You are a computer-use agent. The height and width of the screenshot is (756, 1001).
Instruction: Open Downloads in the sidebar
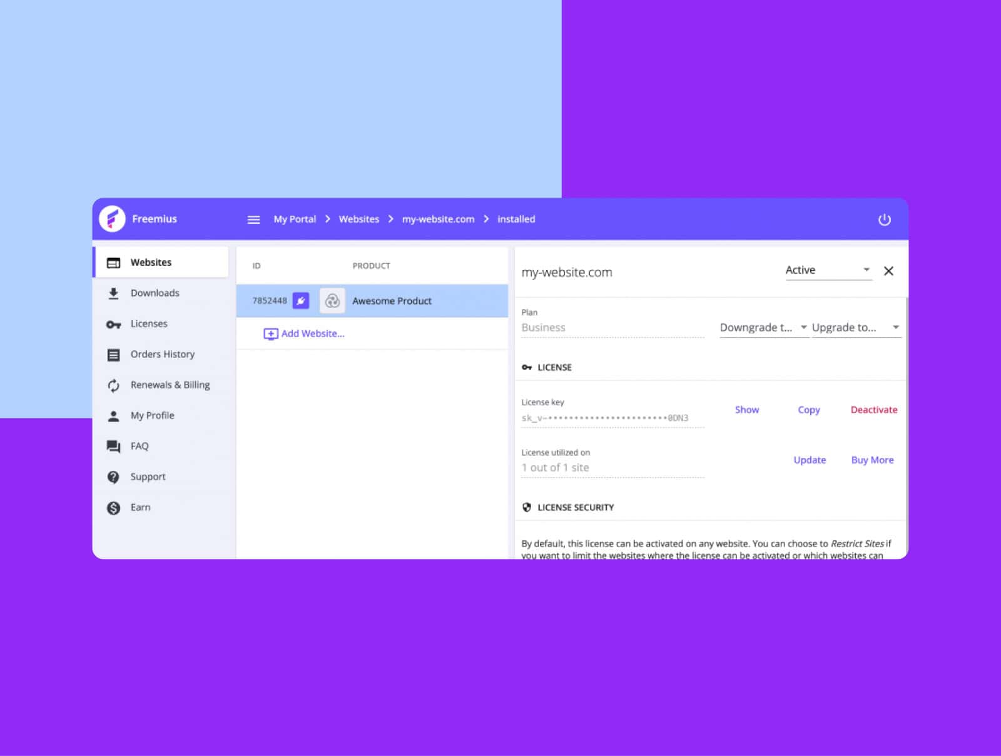[x=161, y=293]
